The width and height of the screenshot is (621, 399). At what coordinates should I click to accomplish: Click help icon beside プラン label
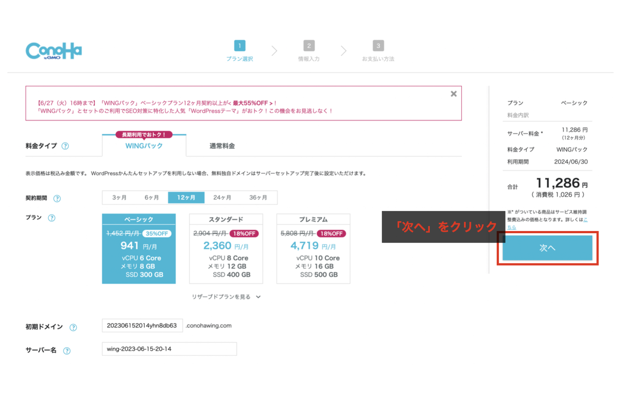[x=52, y=218]
